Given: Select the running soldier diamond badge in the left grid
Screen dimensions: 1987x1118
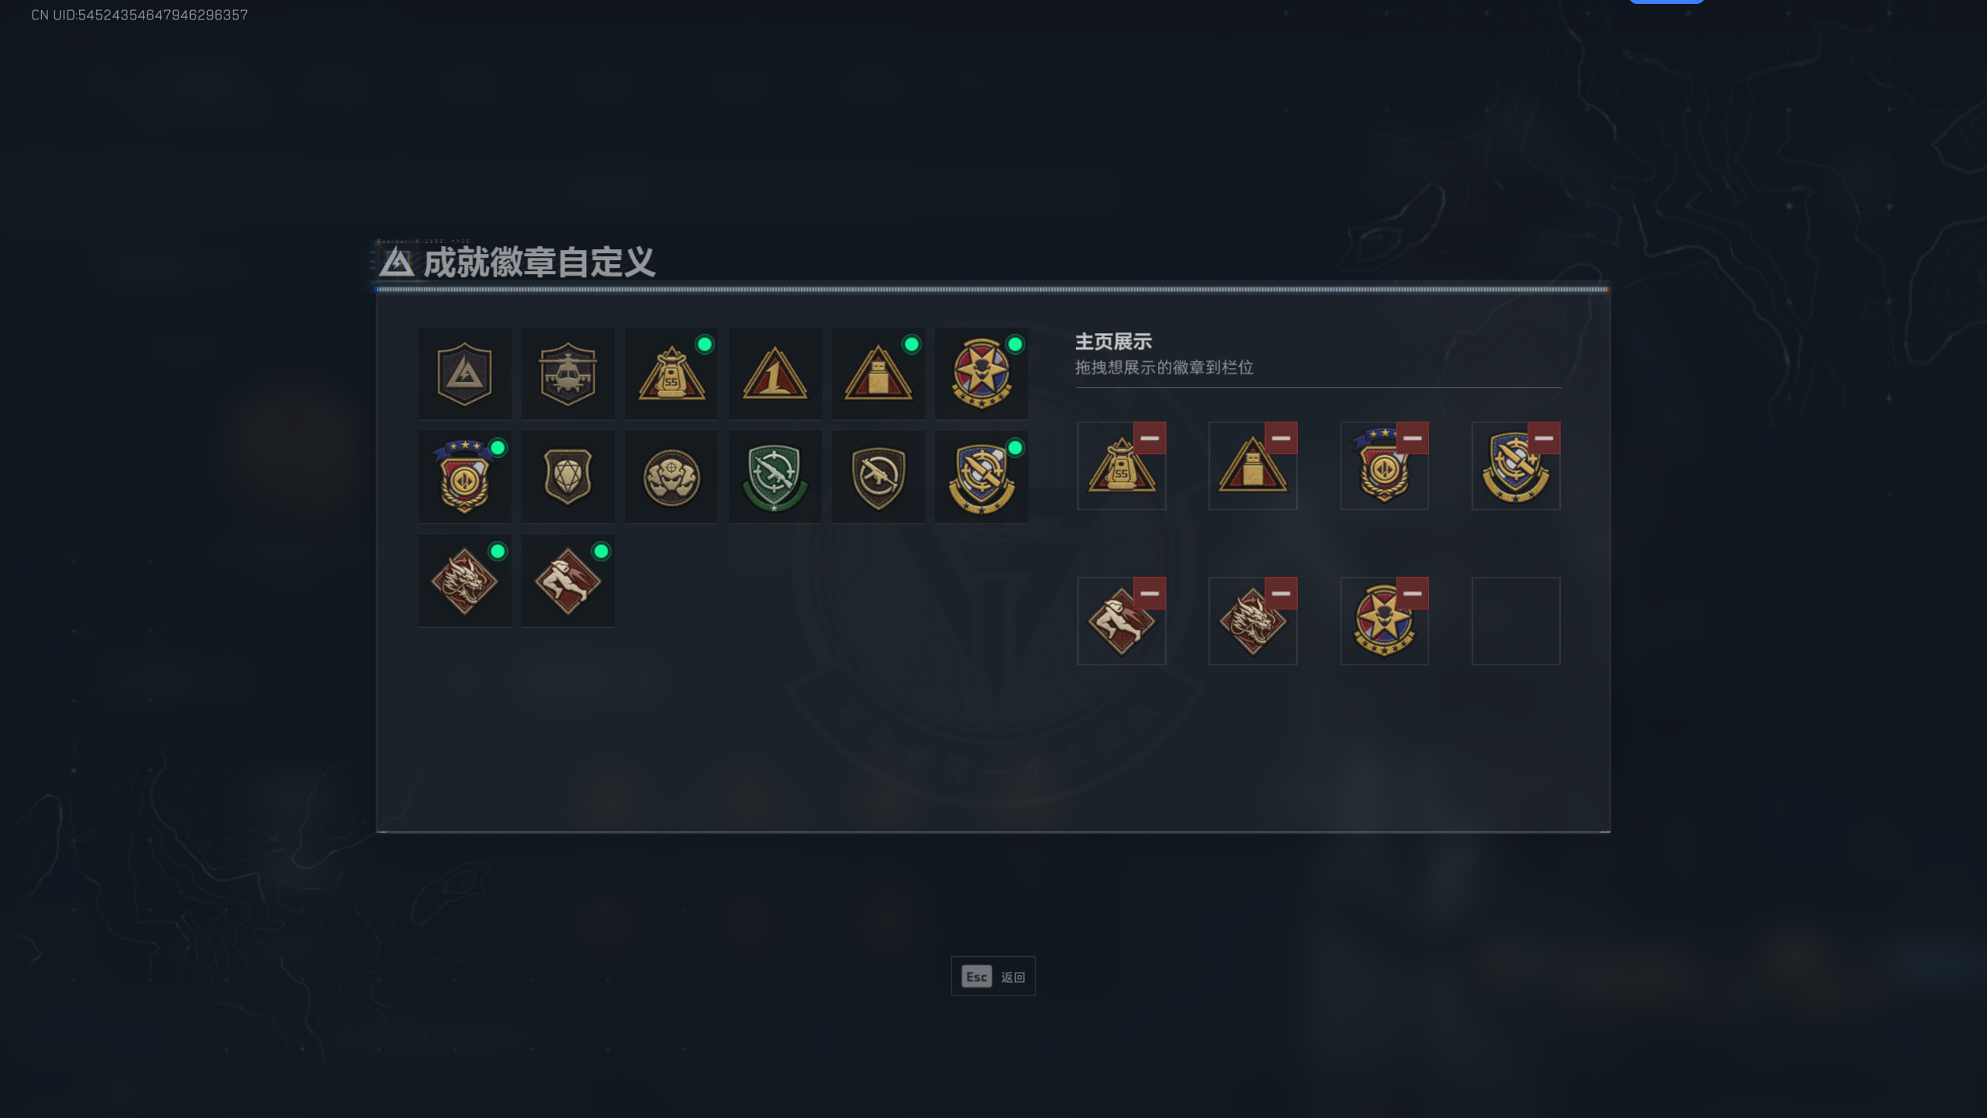Looking at the screenshot, I should pos(567,581).
